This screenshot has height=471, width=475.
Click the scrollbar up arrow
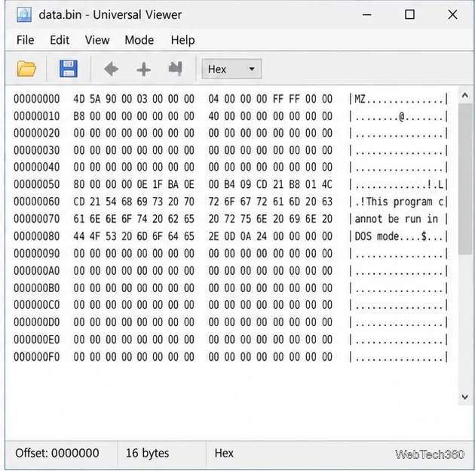point(465,96)
